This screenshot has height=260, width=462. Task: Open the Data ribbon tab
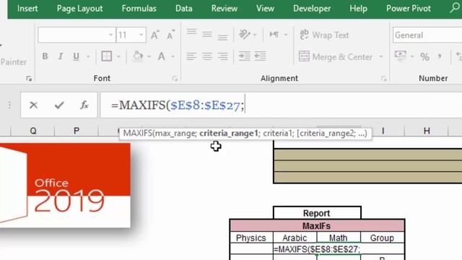point(183,9)
